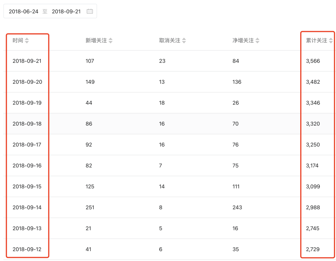Screen dimensions: 336x261
Task: Click the cumulative value 2,729
Action: point(313,249)
